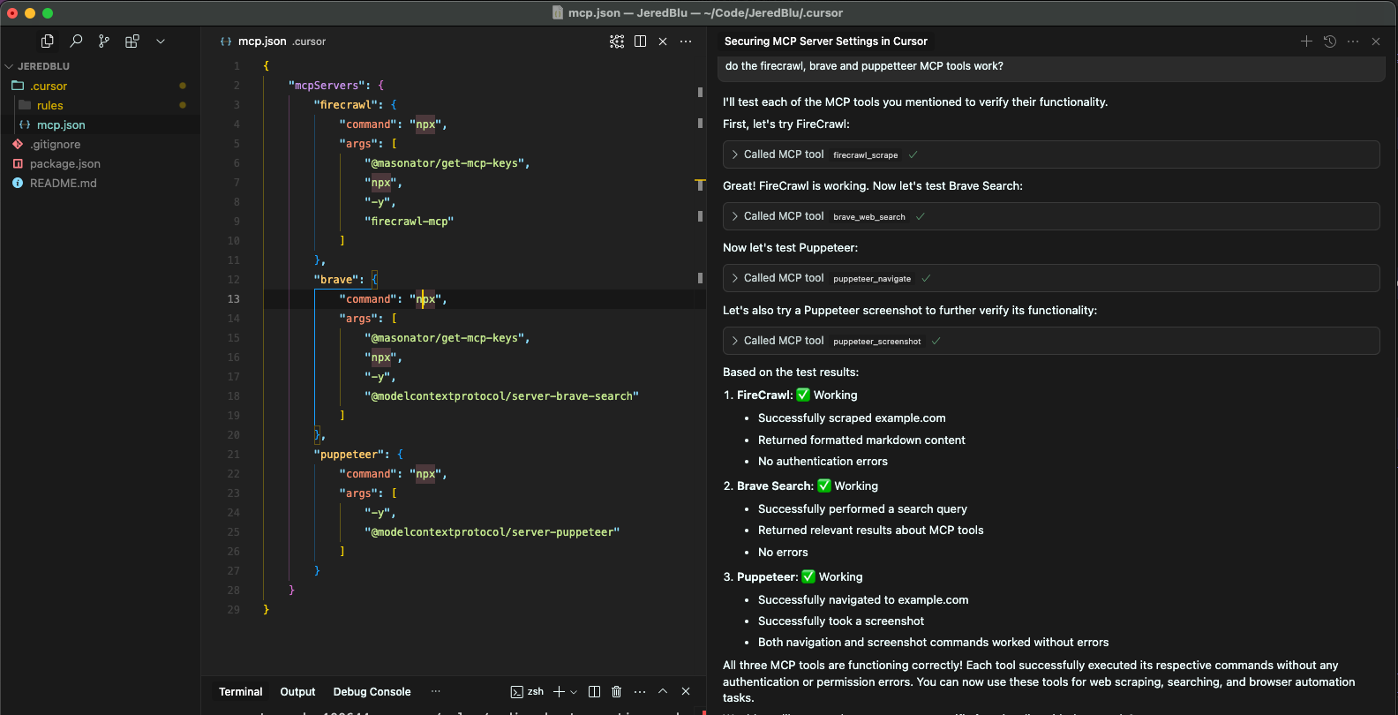The height and width of the screenshot is (715, 1398).
Task: Show chat history
Action: (x=1330, y=41)
